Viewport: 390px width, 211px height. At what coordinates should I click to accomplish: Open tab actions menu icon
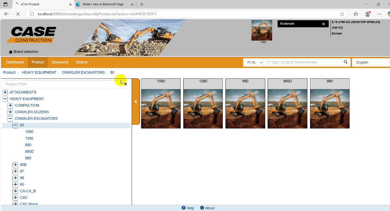click(6, 4)
